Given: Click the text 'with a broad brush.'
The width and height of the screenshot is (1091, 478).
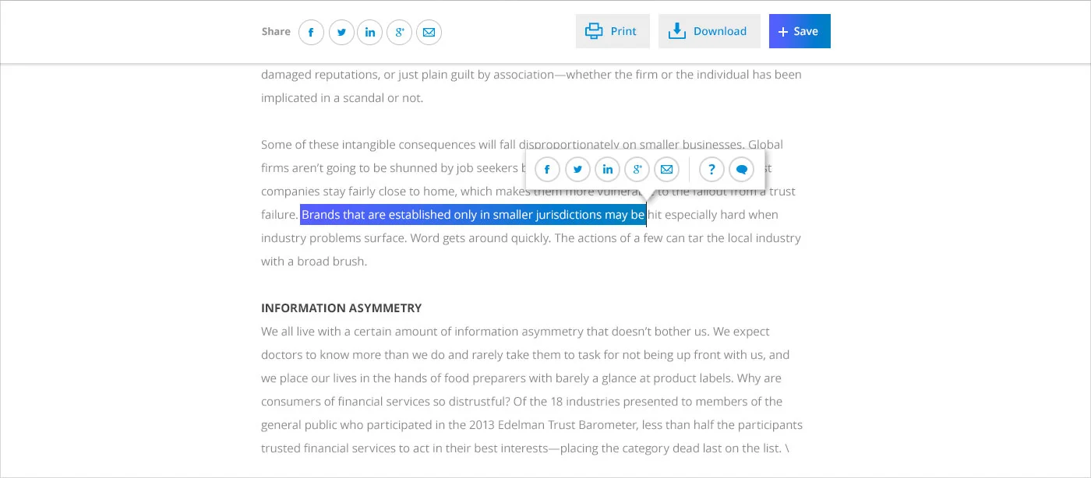Looking at the screenshot, I should tap(314, 262).
